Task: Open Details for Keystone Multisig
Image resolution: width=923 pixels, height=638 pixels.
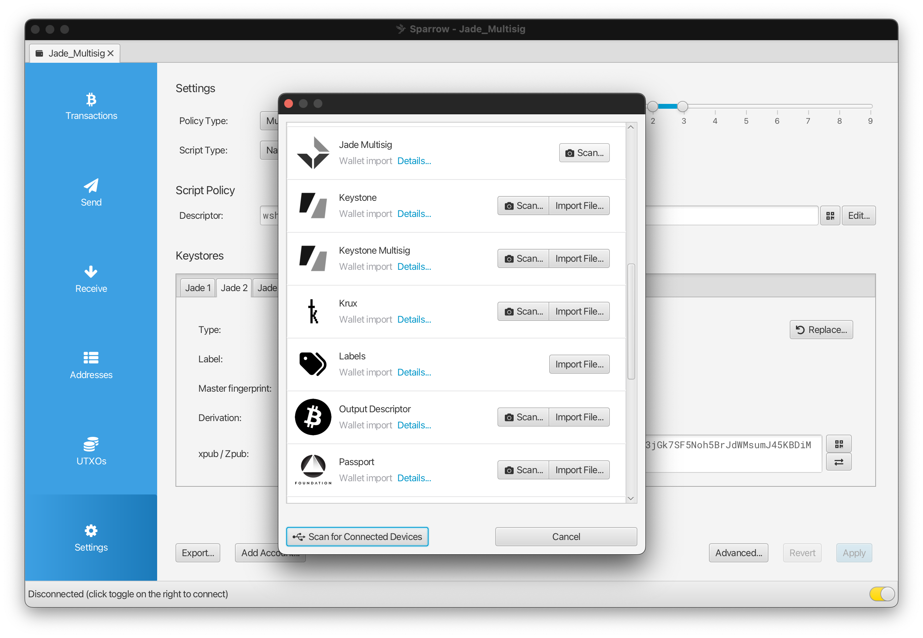Action: click(414, 267)
